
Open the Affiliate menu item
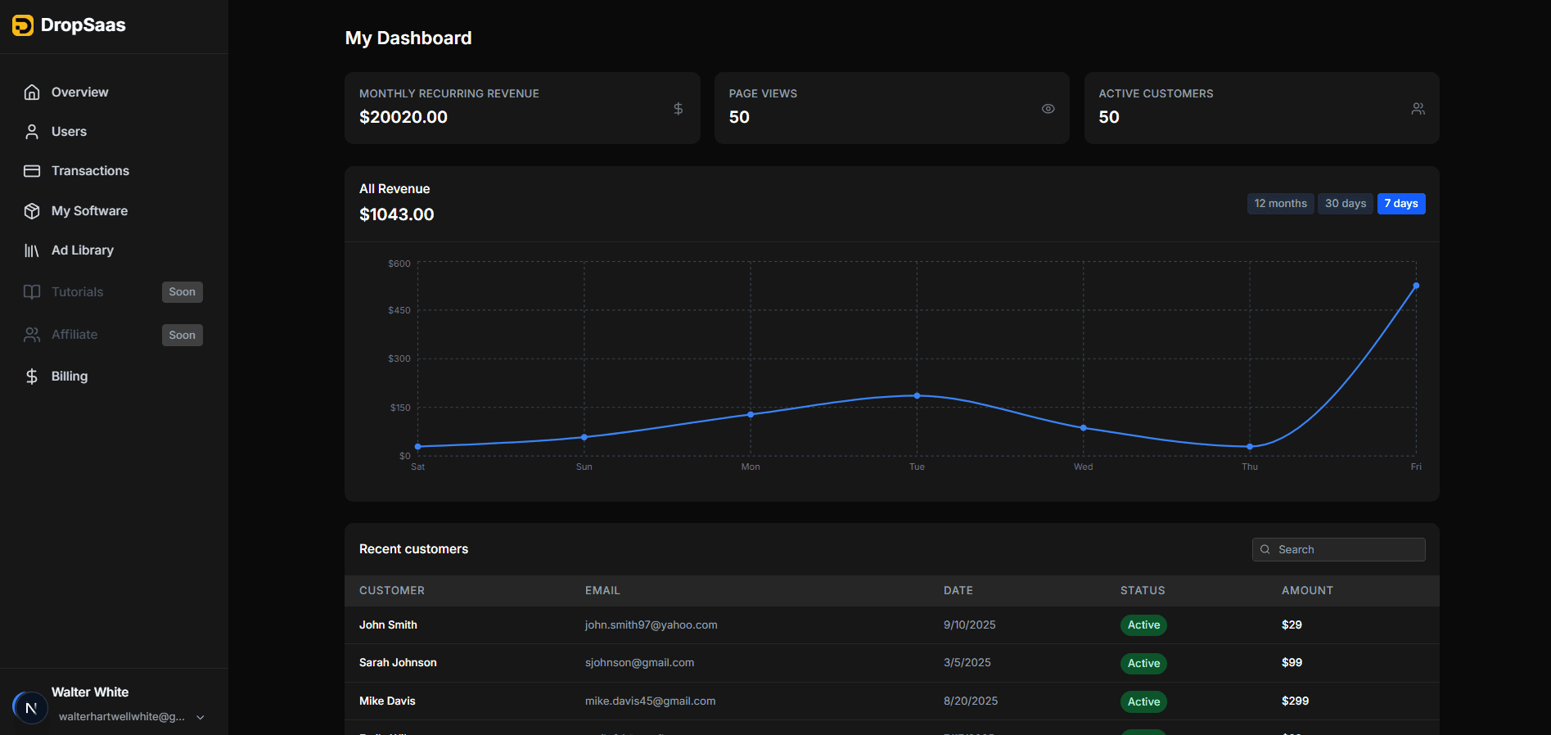[x=74, y=335]
